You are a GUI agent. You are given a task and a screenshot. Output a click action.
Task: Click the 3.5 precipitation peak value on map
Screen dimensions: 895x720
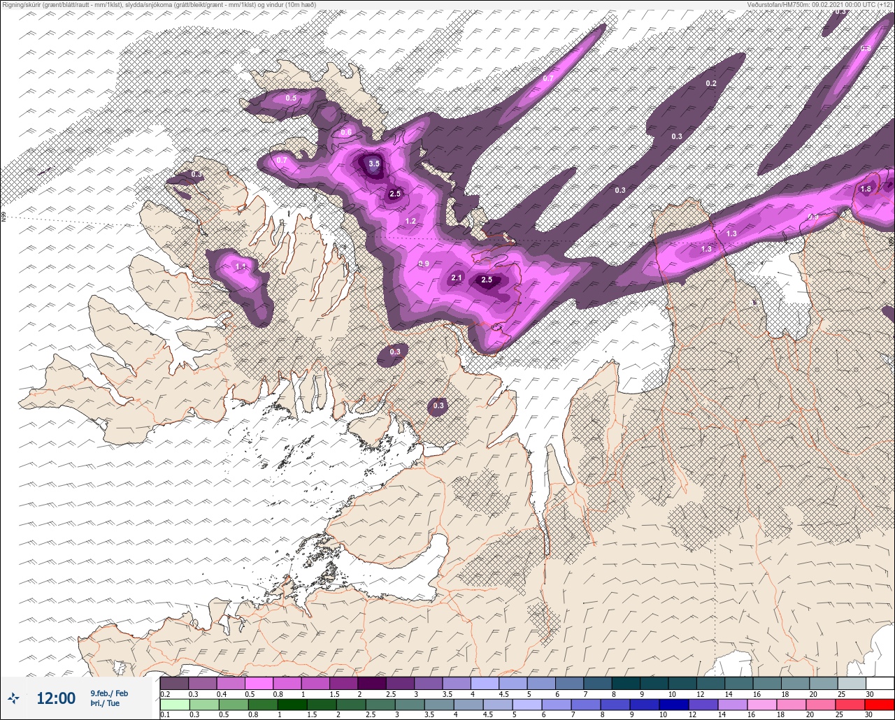(374, 164)
